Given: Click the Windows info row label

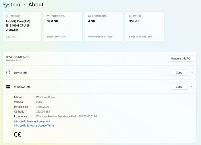Looking at the screenshot, I should pyautogui.click(x=22, y=87).
